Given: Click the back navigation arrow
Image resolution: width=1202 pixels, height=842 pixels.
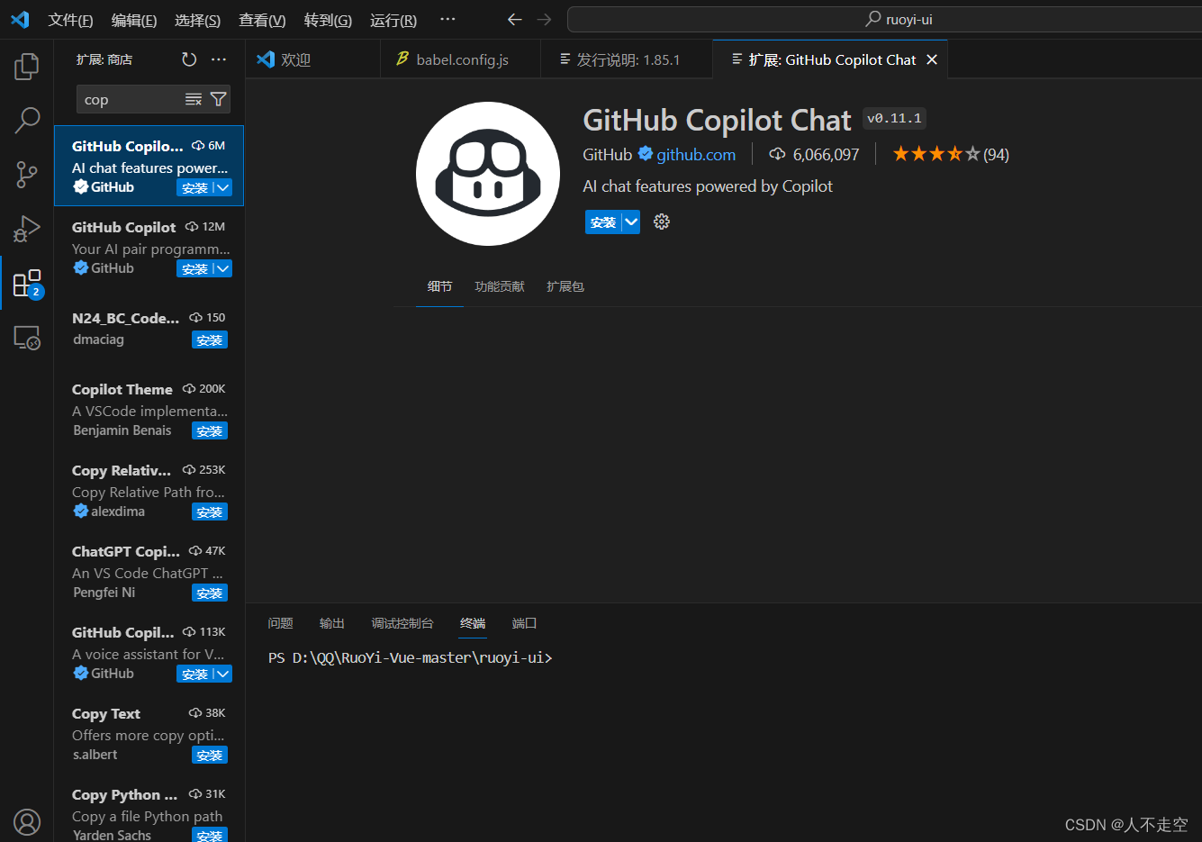Looking at the screenshot, I should [x=514, y=19].
